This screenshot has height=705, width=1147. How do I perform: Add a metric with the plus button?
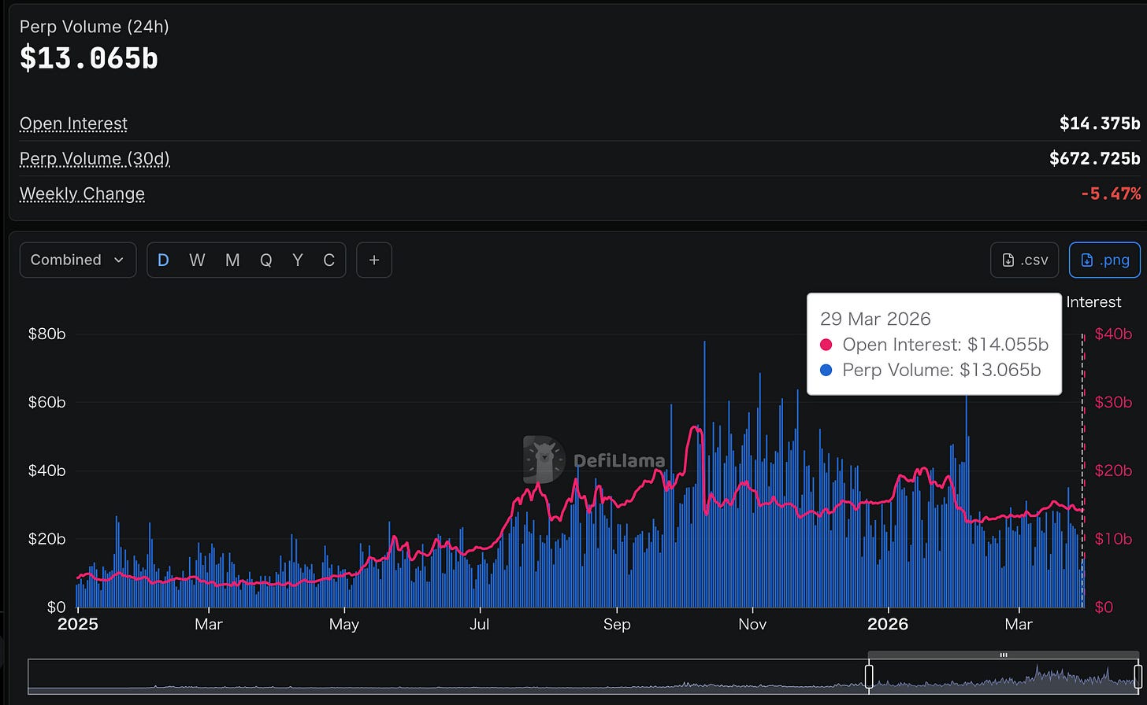[374, 260]
